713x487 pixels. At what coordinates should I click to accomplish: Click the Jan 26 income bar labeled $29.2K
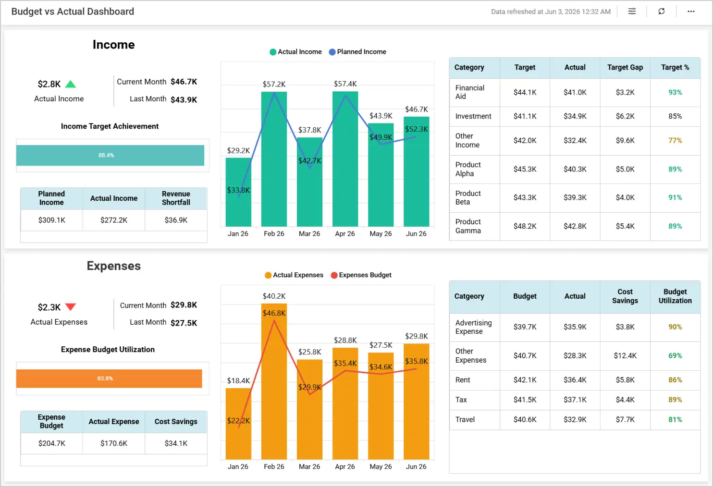238,192
